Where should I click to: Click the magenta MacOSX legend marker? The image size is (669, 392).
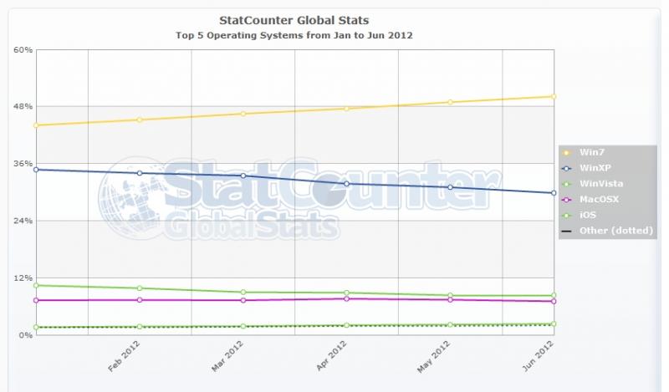pos(567,200)
